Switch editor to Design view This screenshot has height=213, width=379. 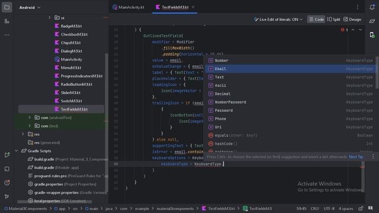click(352, 20)
